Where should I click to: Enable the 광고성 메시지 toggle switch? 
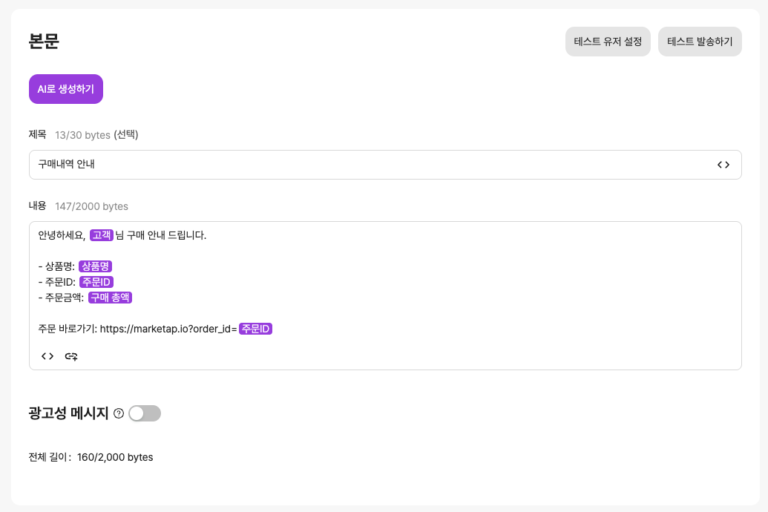pos(145,413)
